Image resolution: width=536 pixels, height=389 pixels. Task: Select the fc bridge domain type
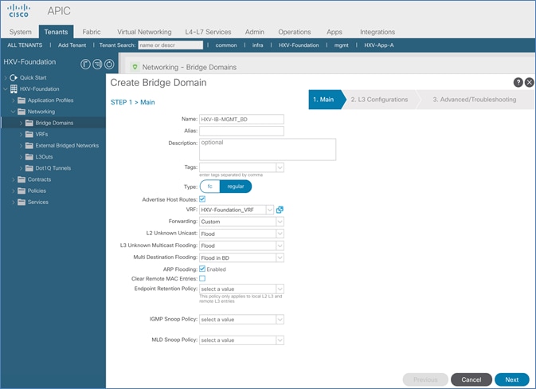[x=210, y=187]
